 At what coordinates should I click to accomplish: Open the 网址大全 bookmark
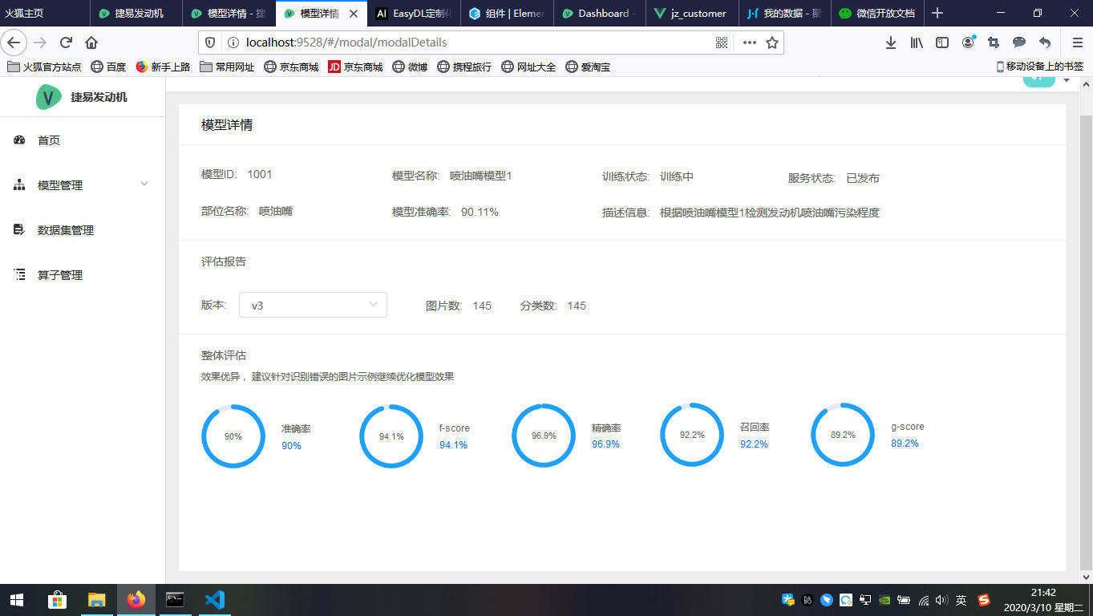coord(528,67)
